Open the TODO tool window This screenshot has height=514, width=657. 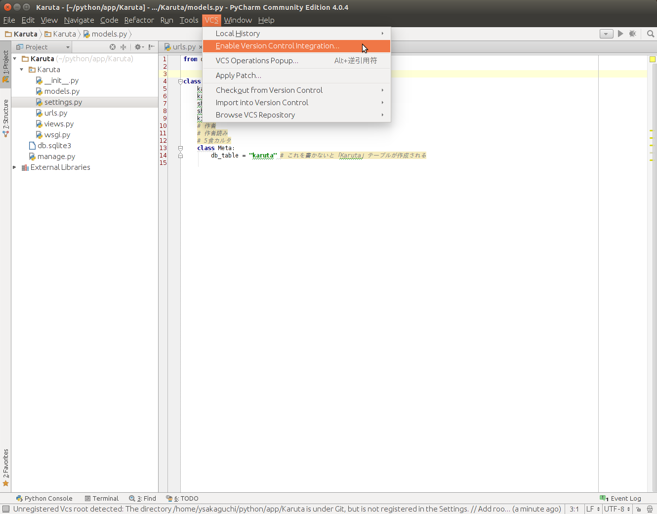(x=182, y=498)
